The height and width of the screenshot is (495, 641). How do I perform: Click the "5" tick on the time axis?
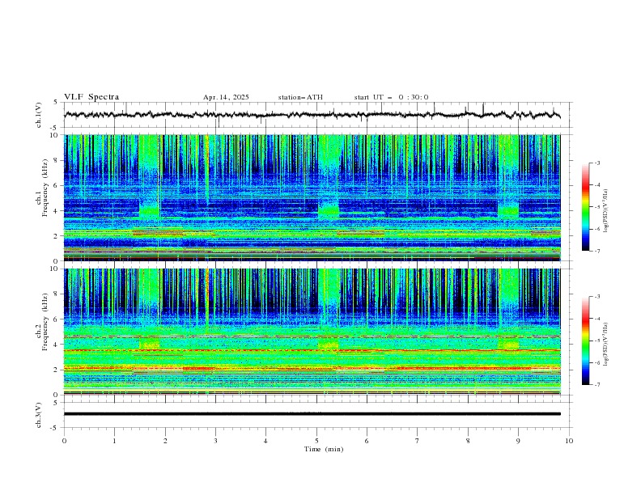(x=316, y=441)
